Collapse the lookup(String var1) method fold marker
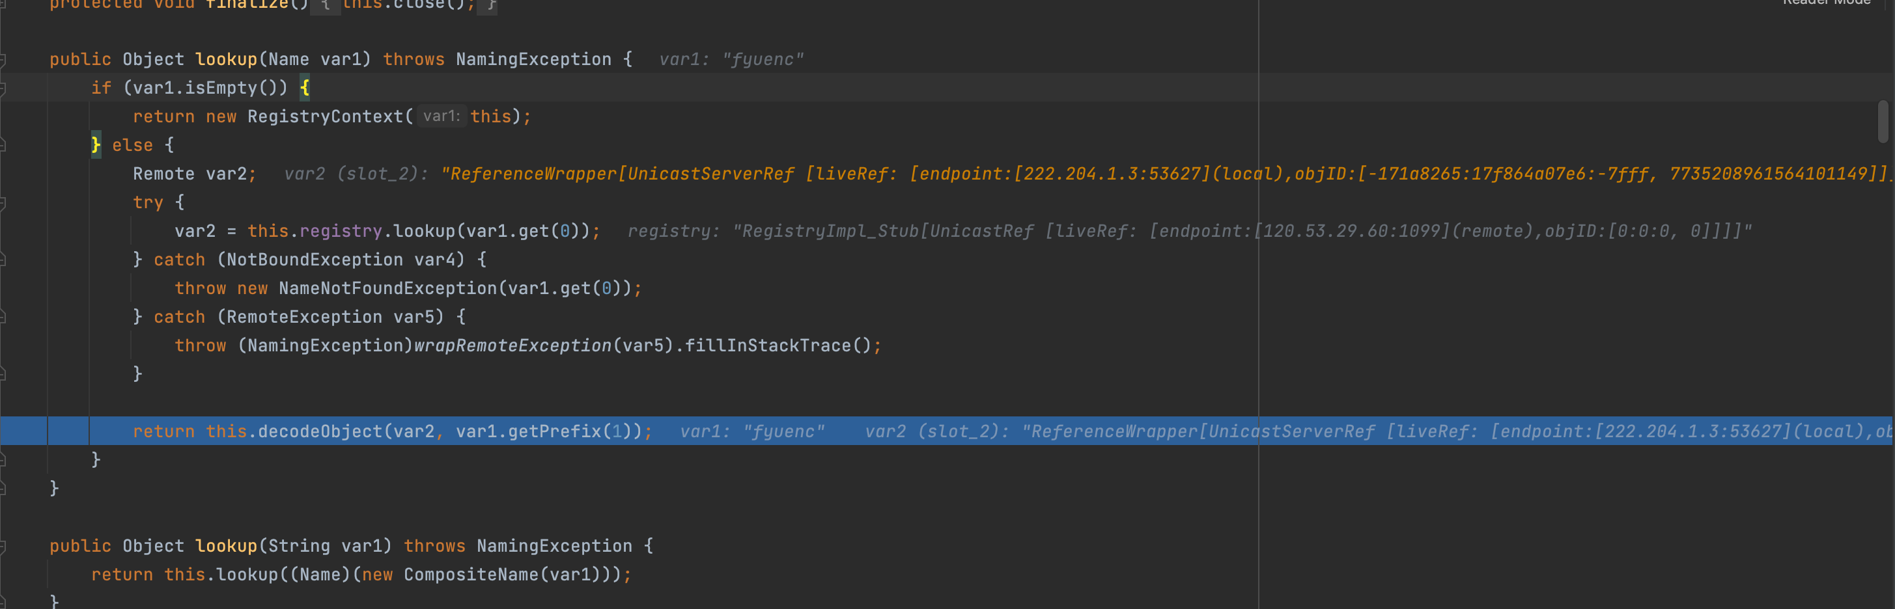1895x609 pixels. point(3,547)
